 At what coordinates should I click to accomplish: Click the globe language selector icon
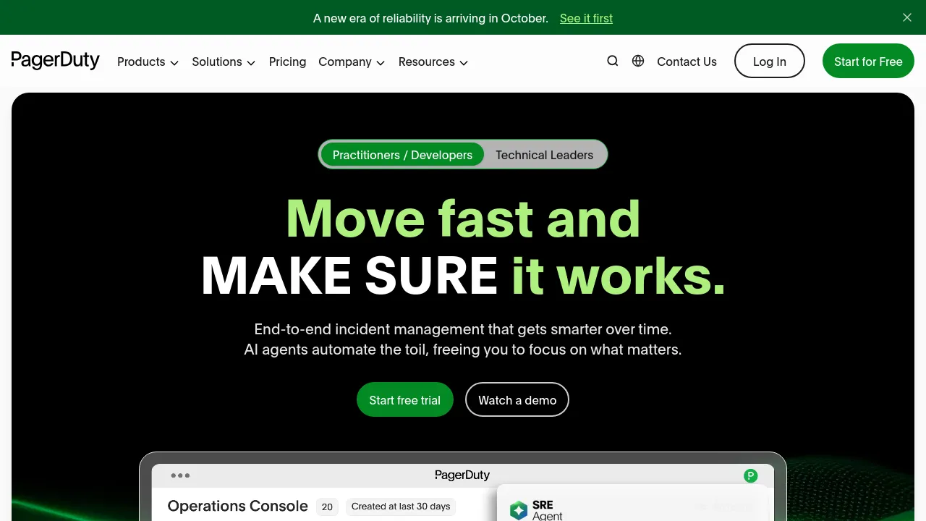[638, 62]
